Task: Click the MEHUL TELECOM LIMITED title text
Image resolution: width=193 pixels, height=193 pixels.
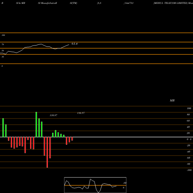Action: click(x=171, y=3)
